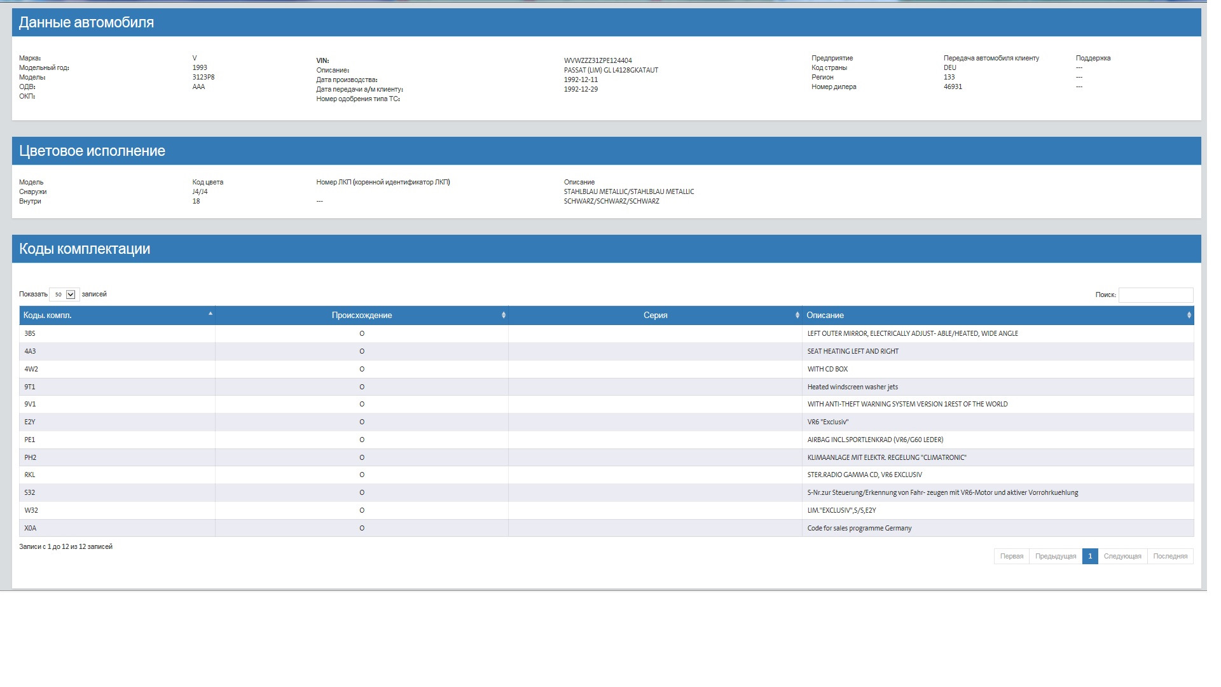Go to Первая page button
The width and height of the screenshot is (1221, 687).
click(1011, 556)
